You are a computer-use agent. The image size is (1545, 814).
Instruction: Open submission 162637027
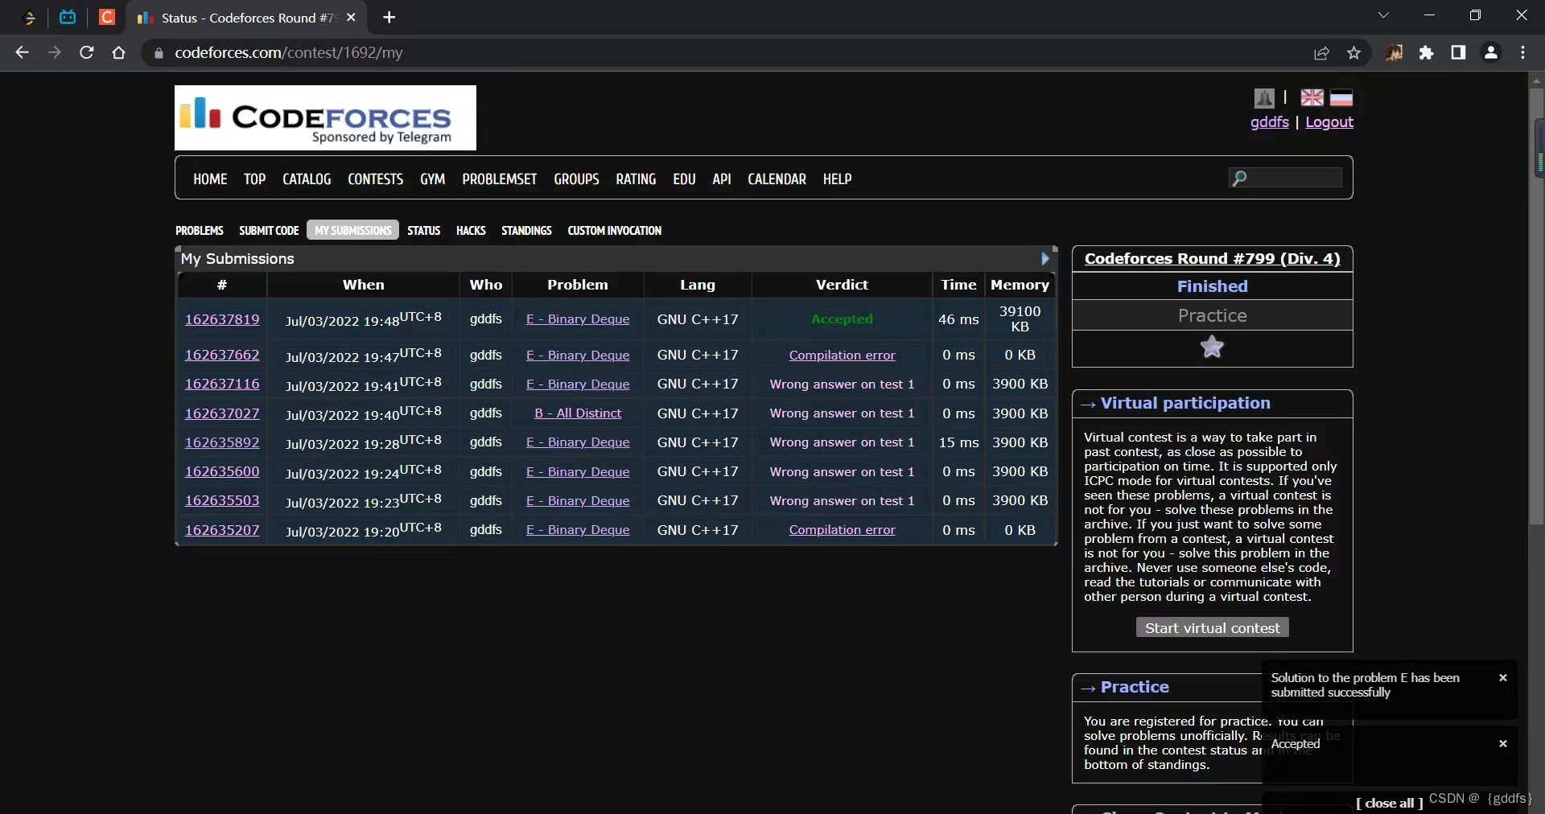point(222,413)
